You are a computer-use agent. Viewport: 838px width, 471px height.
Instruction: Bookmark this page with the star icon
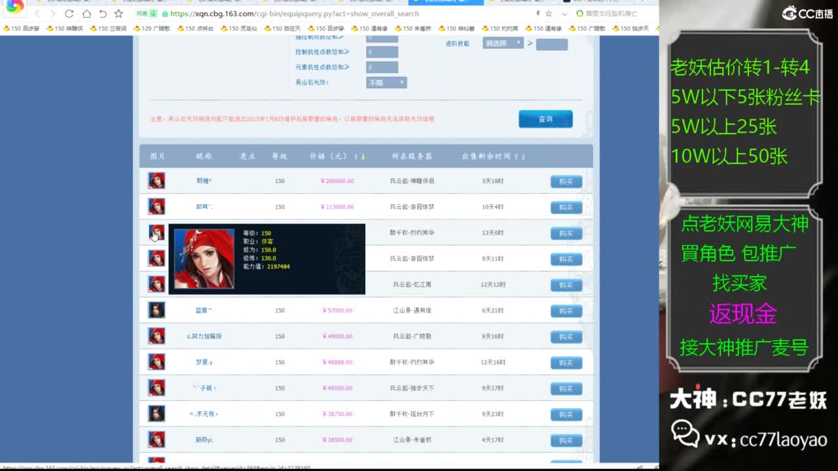pyautogui.click(x=119, y=12)
